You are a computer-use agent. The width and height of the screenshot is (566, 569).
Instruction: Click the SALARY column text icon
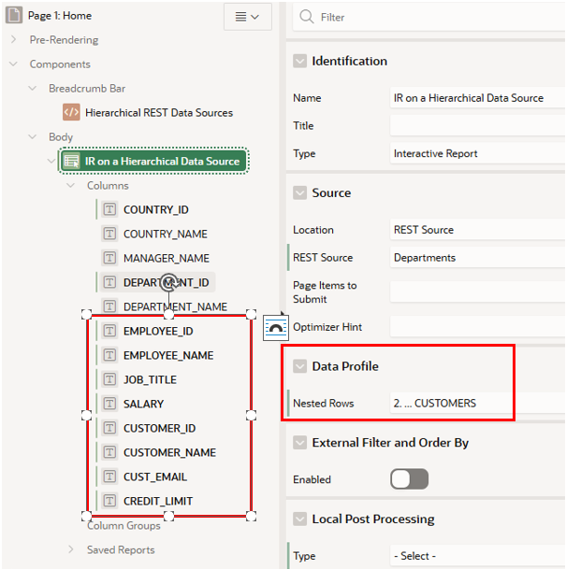coord(109,404)
